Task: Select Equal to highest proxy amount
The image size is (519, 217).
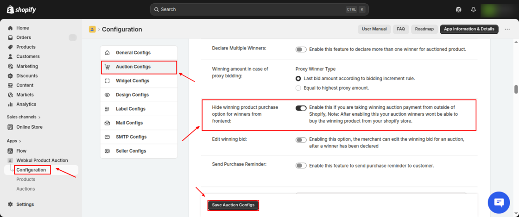Action: coord(298,88)
